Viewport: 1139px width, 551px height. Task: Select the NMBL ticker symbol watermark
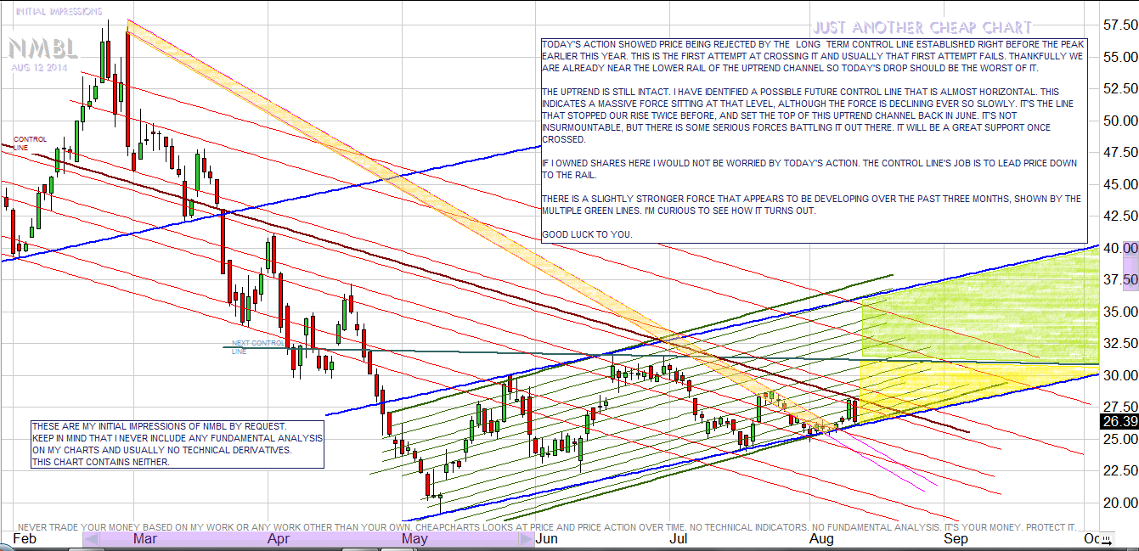(x=45, y=48)
